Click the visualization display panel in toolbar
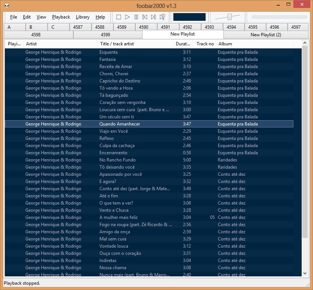Image resolution: width=313 pixels, height=290 pixels. 189,17
